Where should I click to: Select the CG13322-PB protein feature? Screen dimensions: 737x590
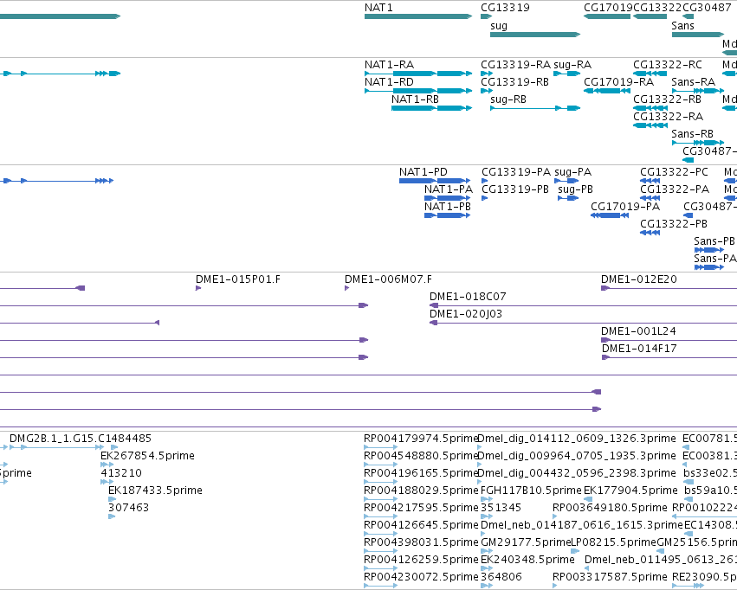click(x=650, y=233)
